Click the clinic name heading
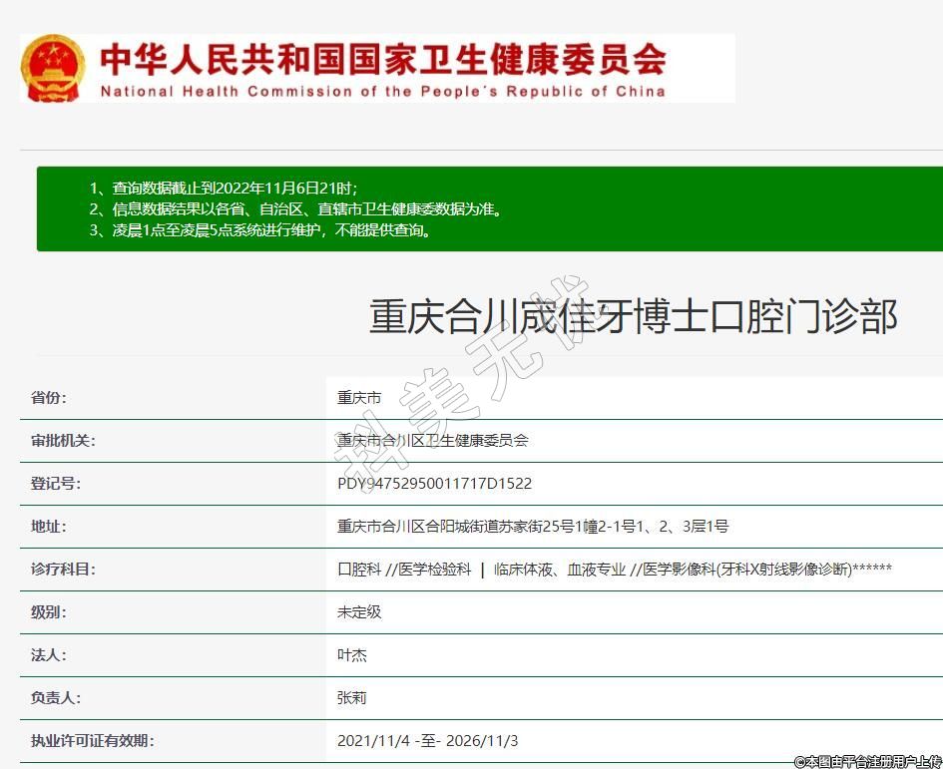The width and height of the screenshot is (943, 769). 633,316
